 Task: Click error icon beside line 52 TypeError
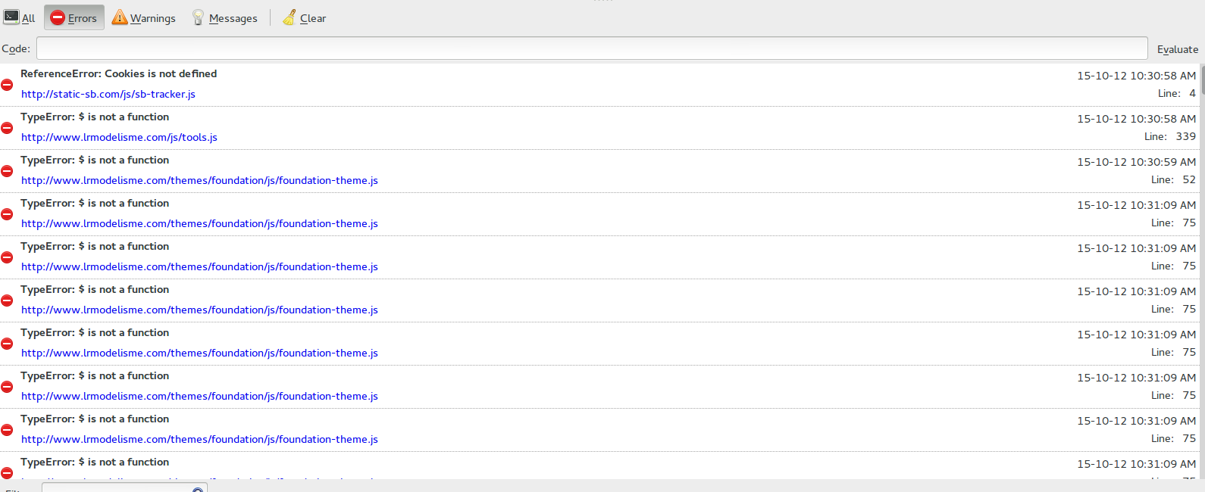(7, 171)
